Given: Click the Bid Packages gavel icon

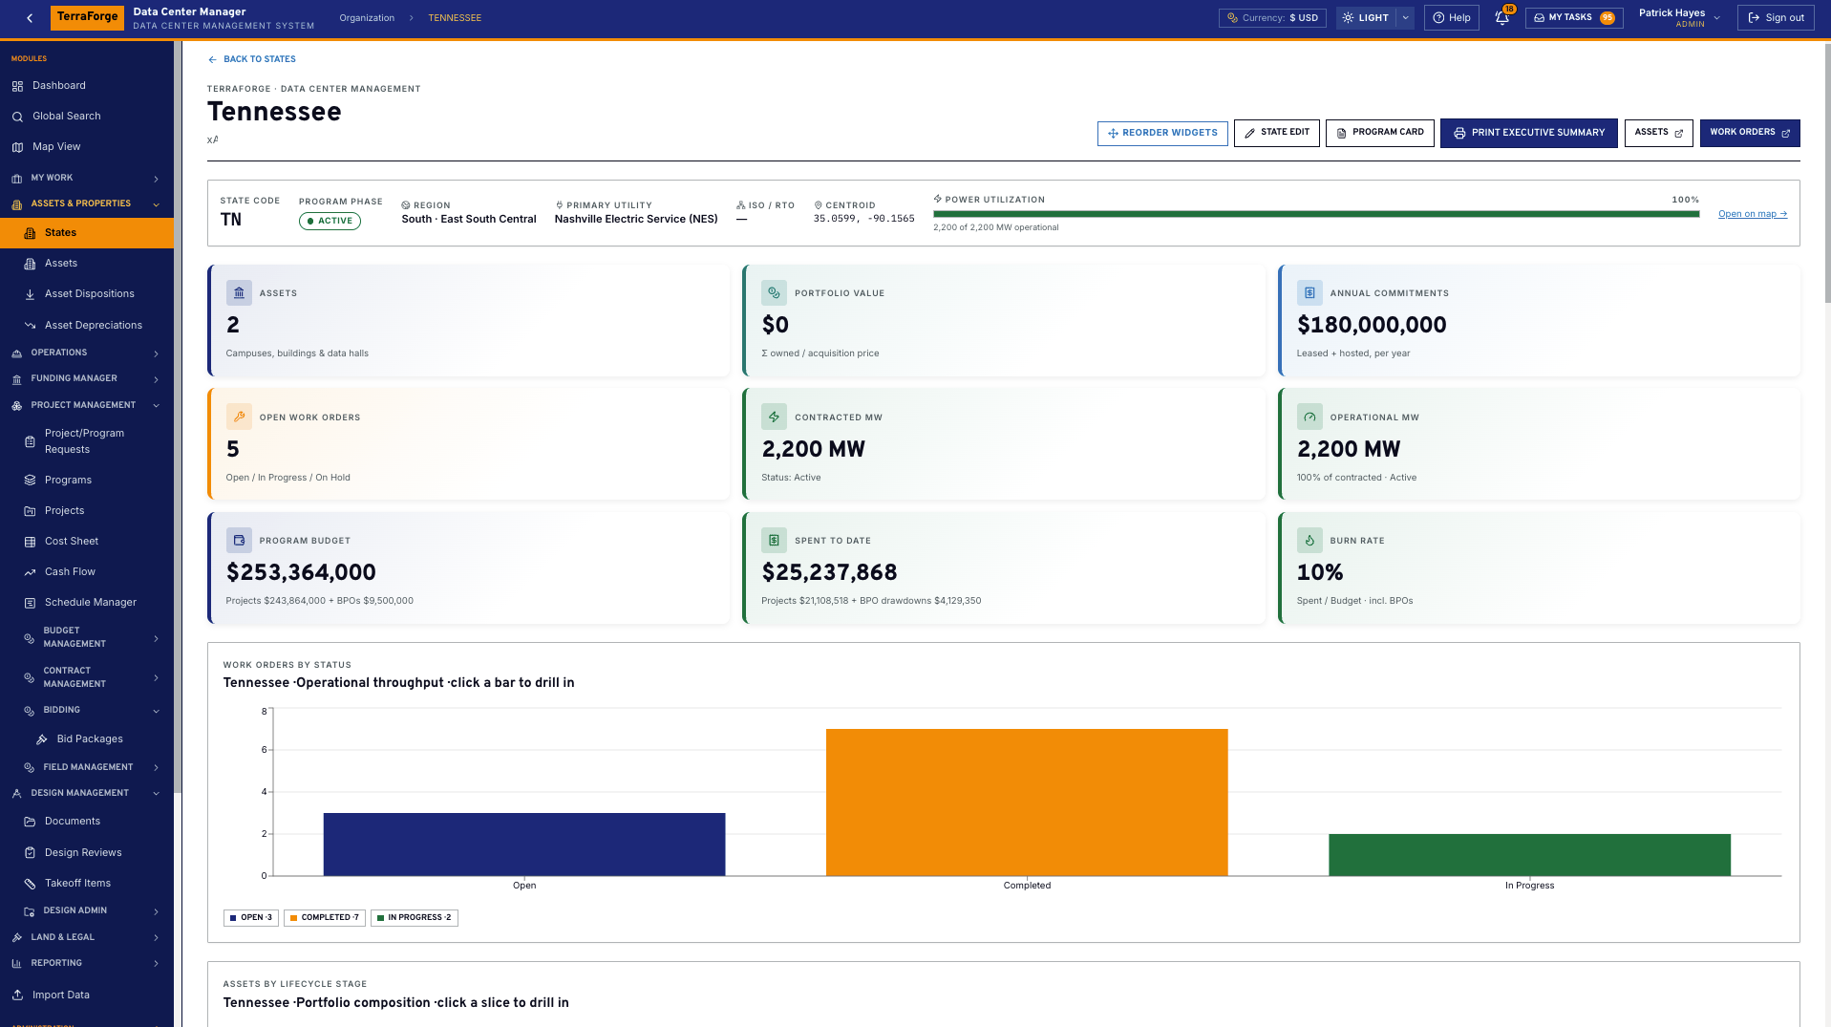Looking at the screenshot, I should pos(42,739).
